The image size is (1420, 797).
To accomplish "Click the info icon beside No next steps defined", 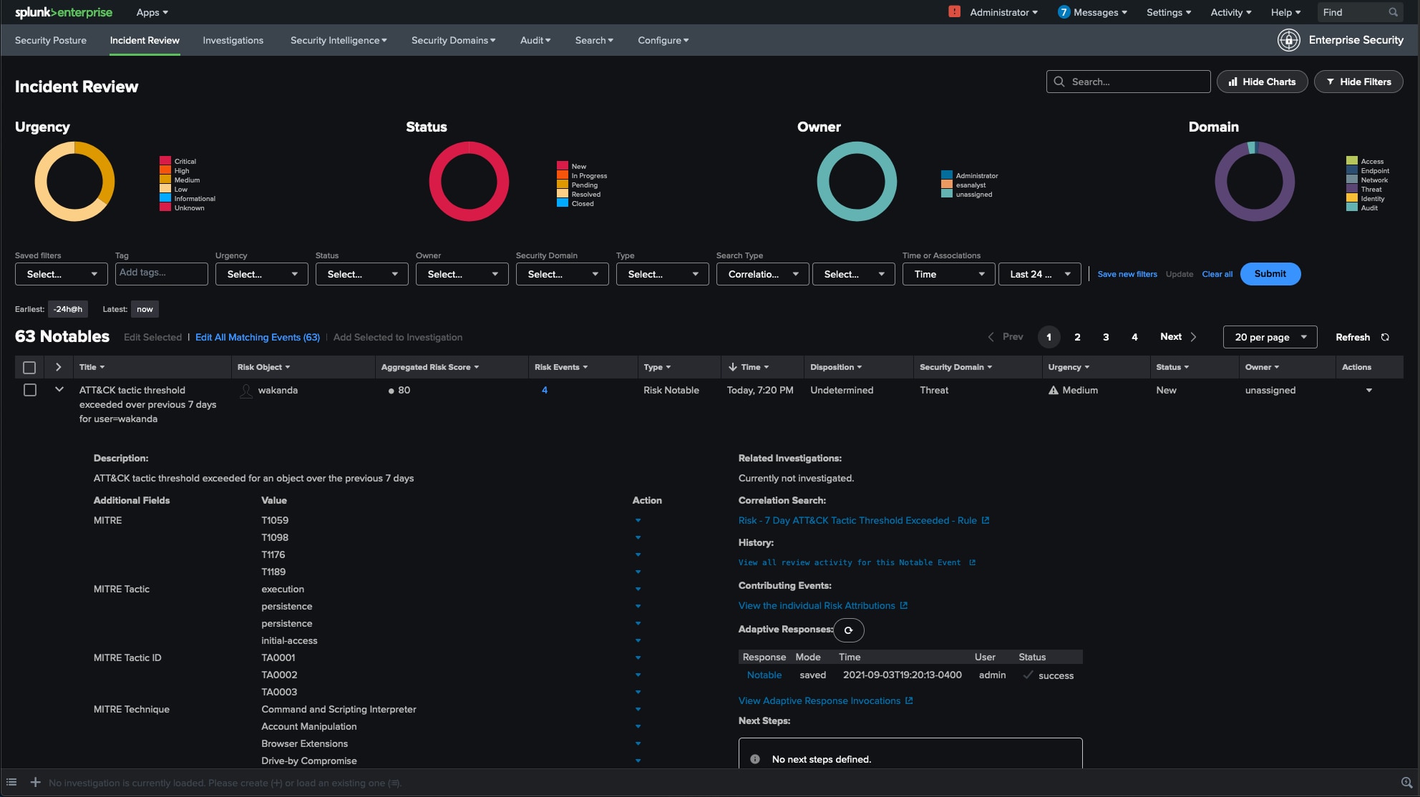I will tap(754, 759).
